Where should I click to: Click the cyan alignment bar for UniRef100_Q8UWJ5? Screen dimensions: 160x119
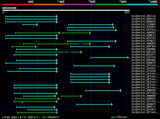94,104
